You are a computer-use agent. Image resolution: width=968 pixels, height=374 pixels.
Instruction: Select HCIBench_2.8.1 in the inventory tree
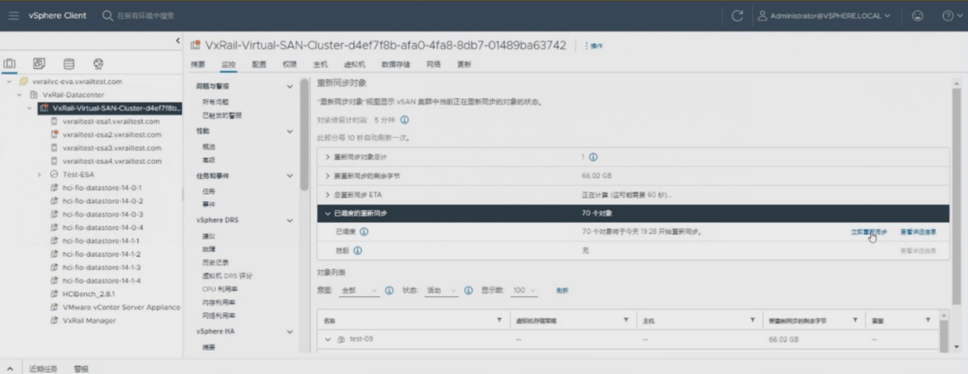click(89, 293)
